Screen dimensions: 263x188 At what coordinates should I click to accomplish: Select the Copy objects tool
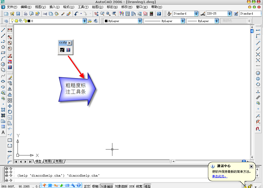coord(10,83)
